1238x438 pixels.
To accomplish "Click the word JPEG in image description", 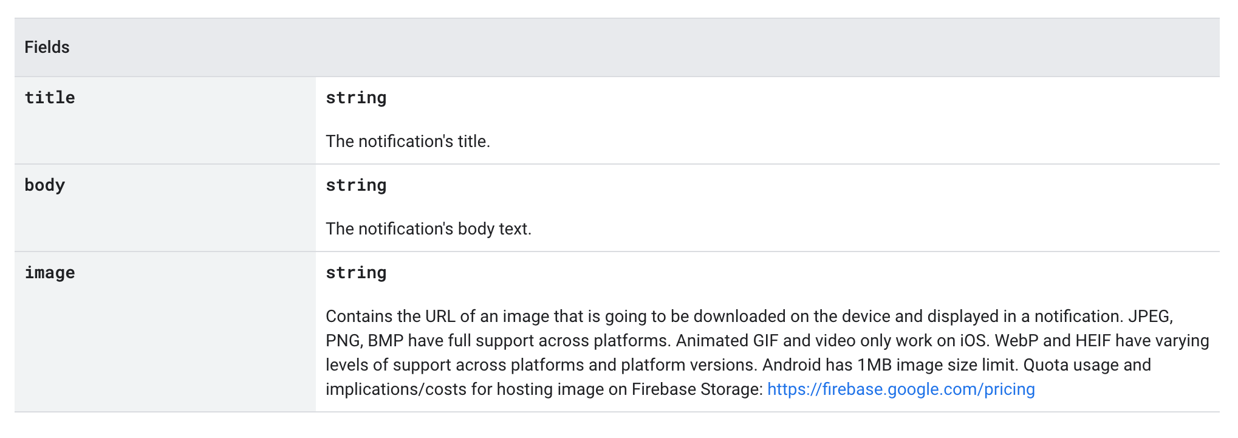I will pos(1149,317).
